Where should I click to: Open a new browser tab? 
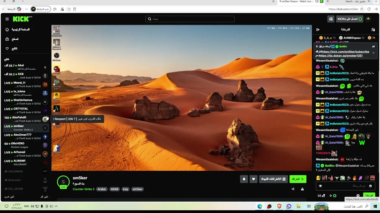click(273, 1)
